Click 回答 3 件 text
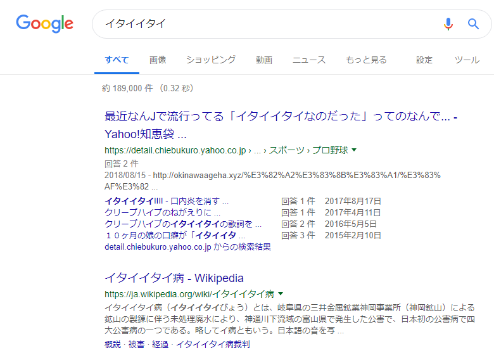 298,235
